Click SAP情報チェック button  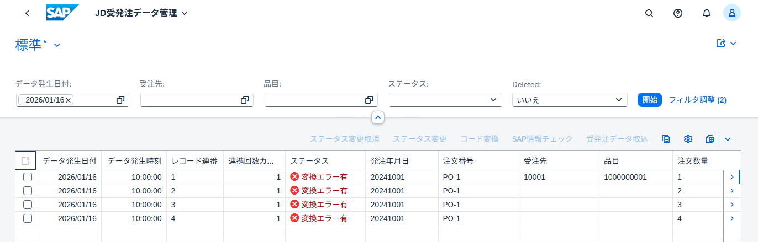coord(542,139)
